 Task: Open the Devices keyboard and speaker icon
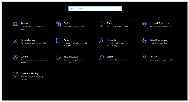pos(58,24)
